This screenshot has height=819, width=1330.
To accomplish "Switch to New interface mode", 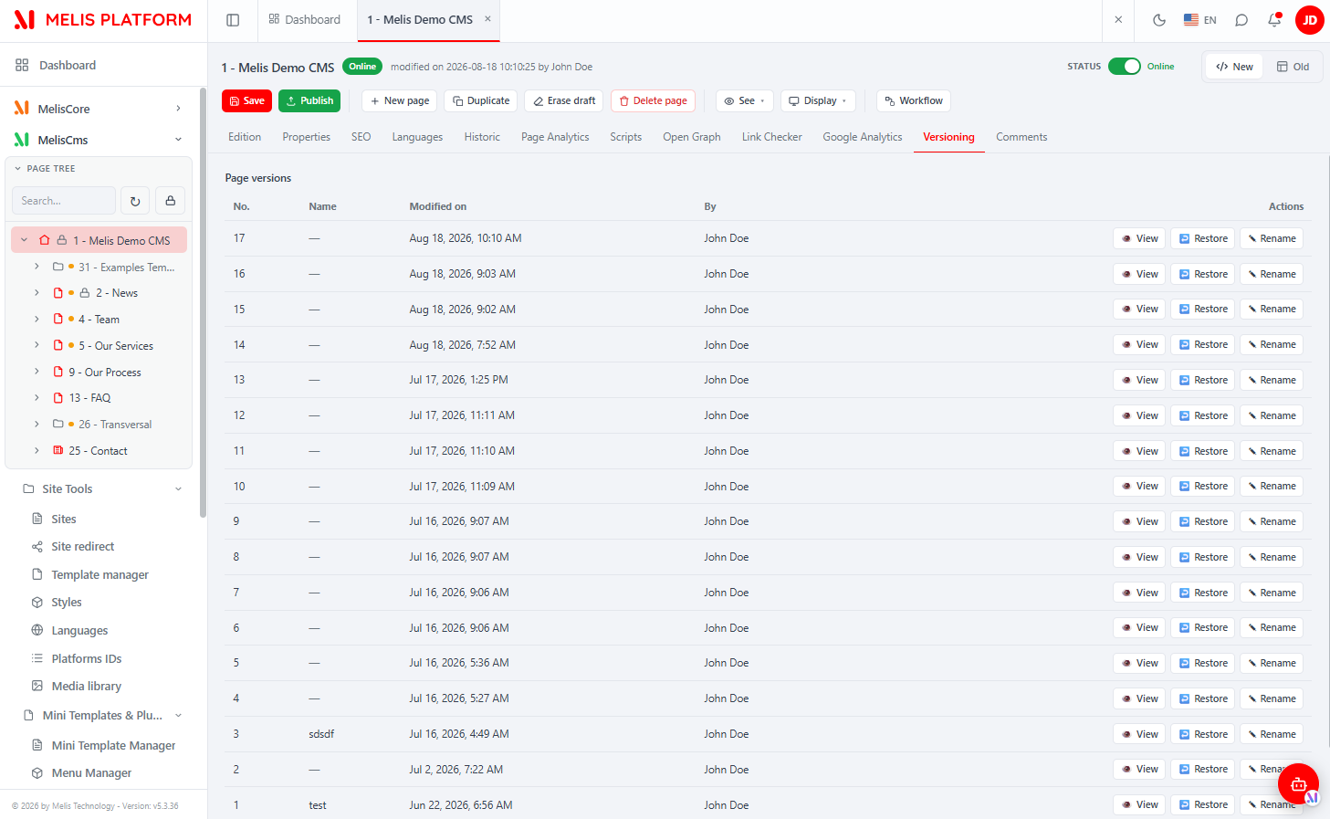I will click(1234, 67).
